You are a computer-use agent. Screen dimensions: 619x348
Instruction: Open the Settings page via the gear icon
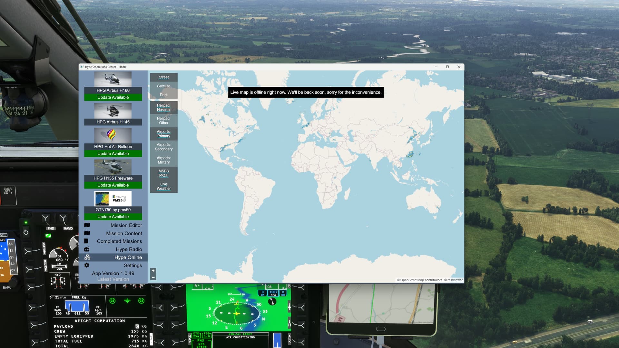coord(86,265)
